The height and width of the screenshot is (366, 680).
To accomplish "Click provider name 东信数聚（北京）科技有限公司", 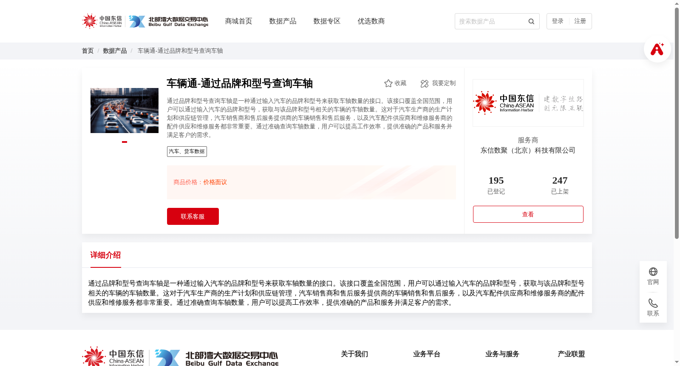I will (x=528, y=150).
